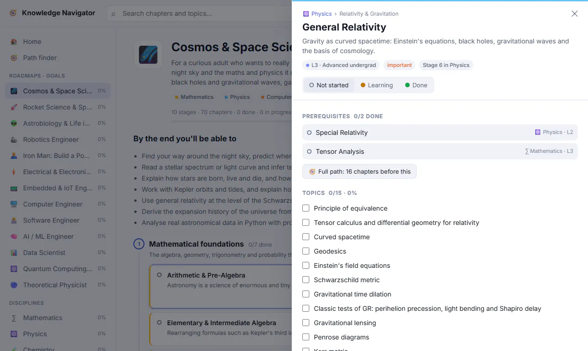This screenshot has height=351, width=588.
Task: Click the Computer Engineer monitor icon
Action: click(x=14, y=204)
